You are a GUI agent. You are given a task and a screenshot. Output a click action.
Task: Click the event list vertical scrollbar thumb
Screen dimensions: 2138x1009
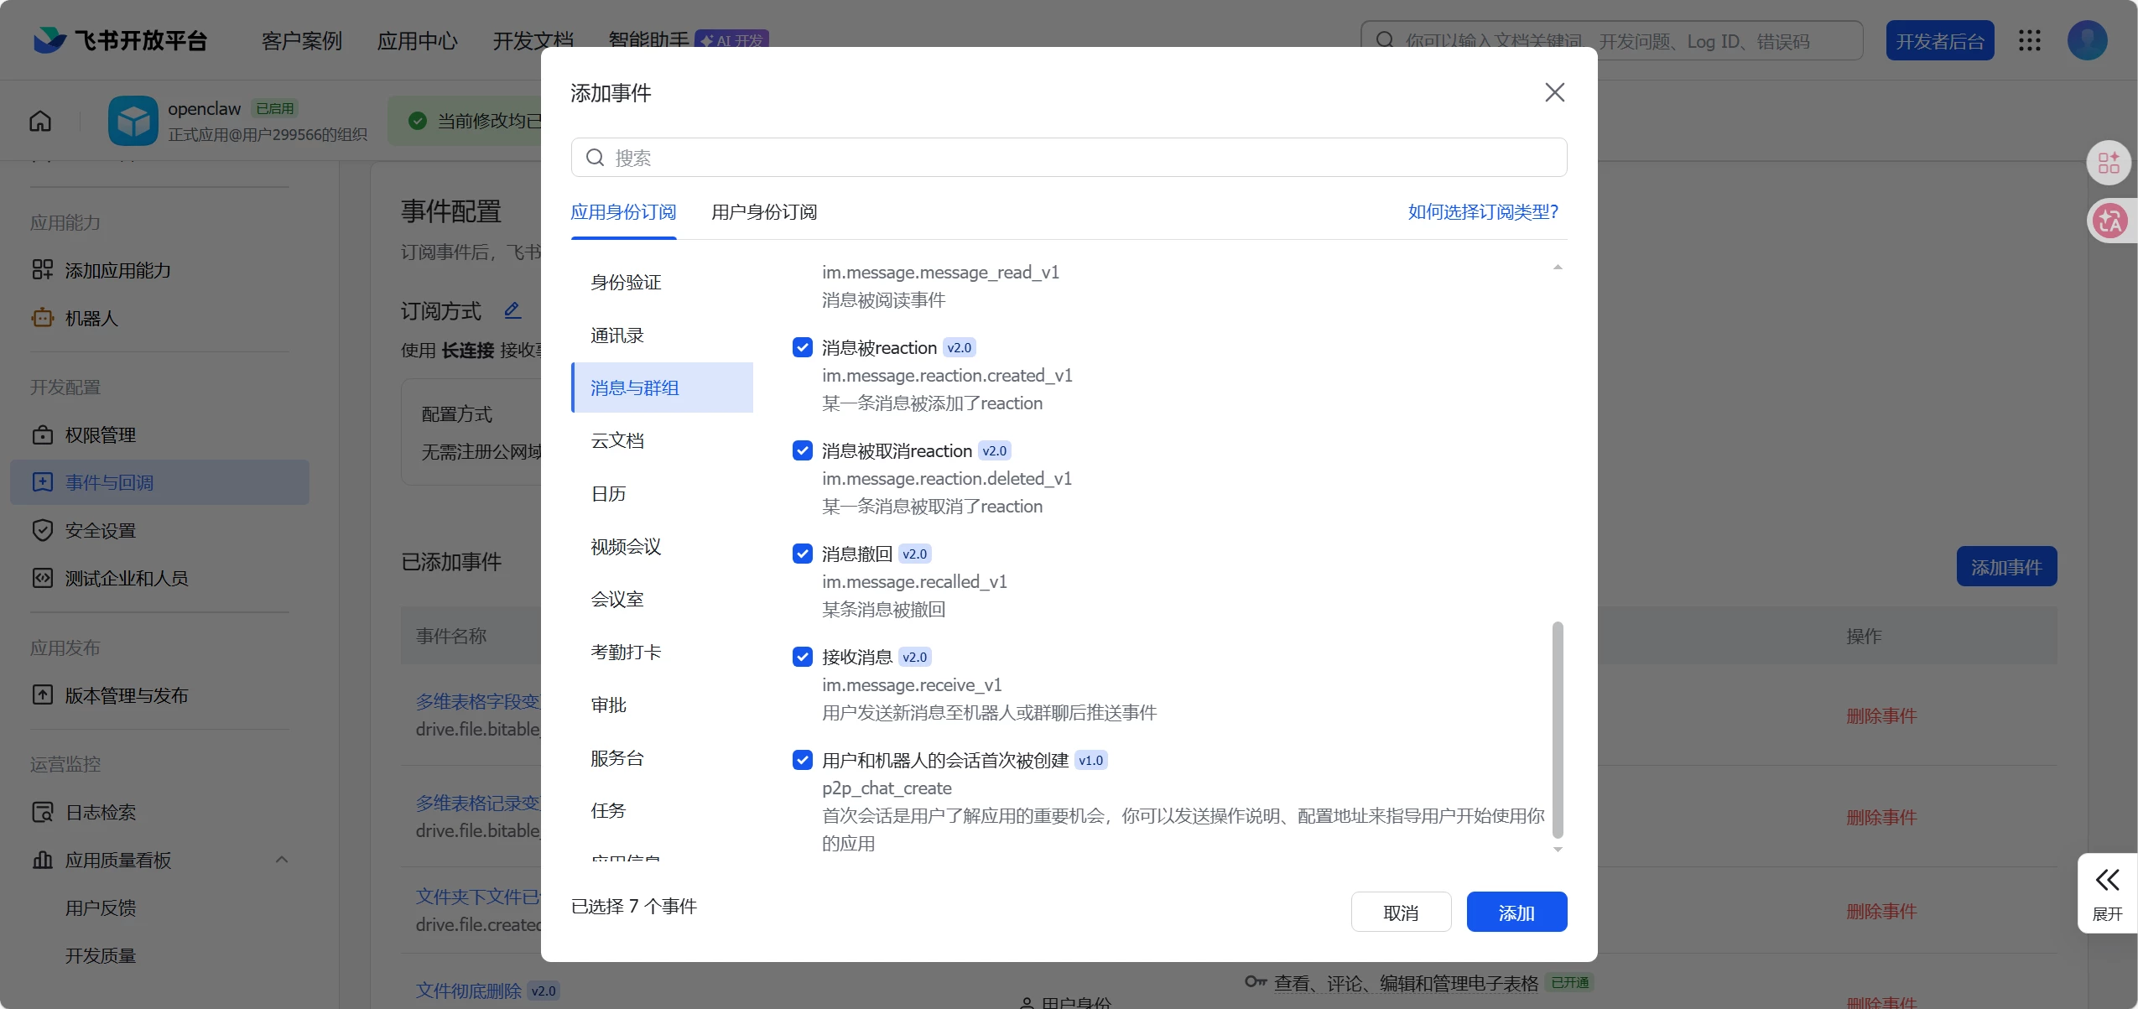[1558, 730]
